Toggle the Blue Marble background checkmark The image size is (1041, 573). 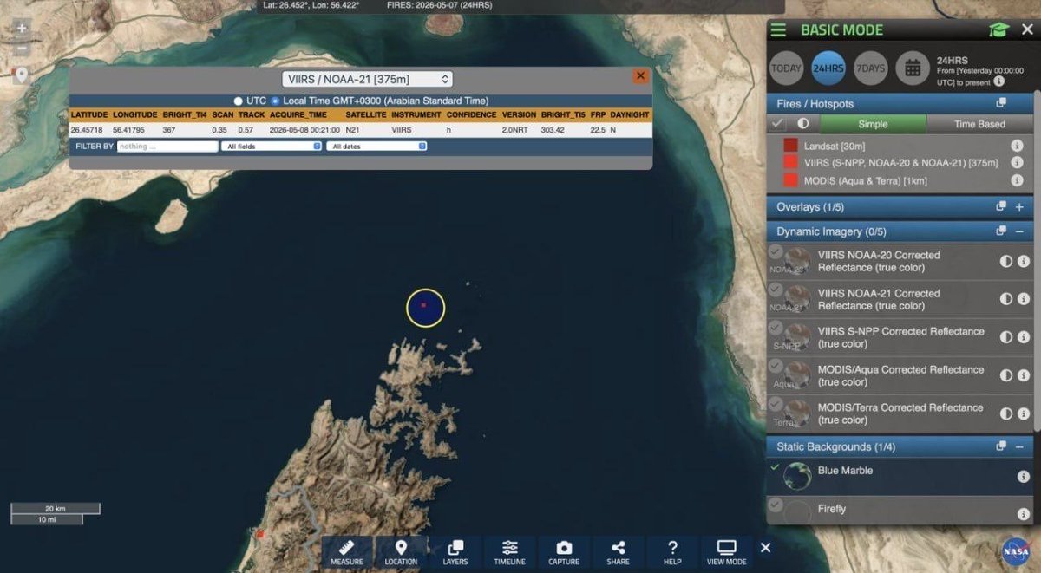pos(776,467)
